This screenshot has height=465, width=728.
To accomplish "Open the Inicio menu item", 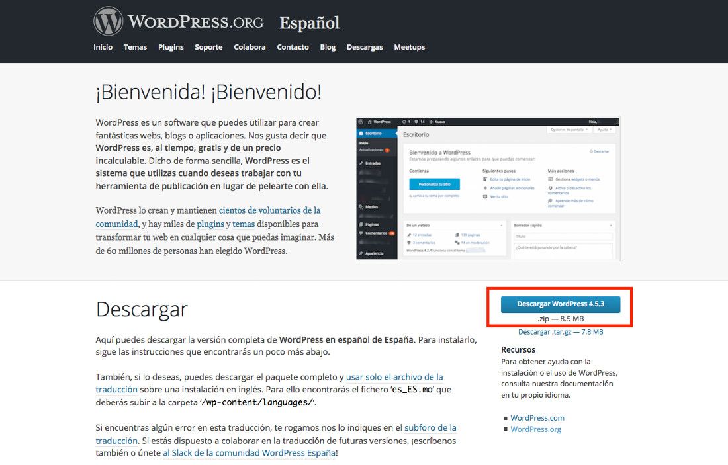I will pos(103,47).
